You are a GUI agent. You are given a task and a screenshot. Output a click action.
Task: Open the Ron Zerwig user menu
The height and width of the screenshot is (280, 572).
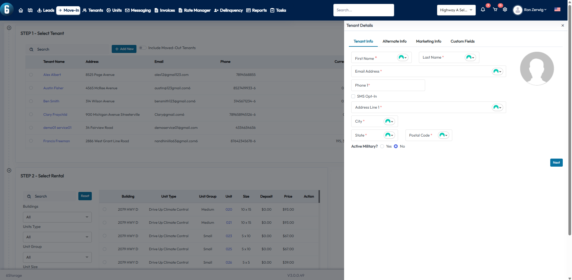[530, 10]
